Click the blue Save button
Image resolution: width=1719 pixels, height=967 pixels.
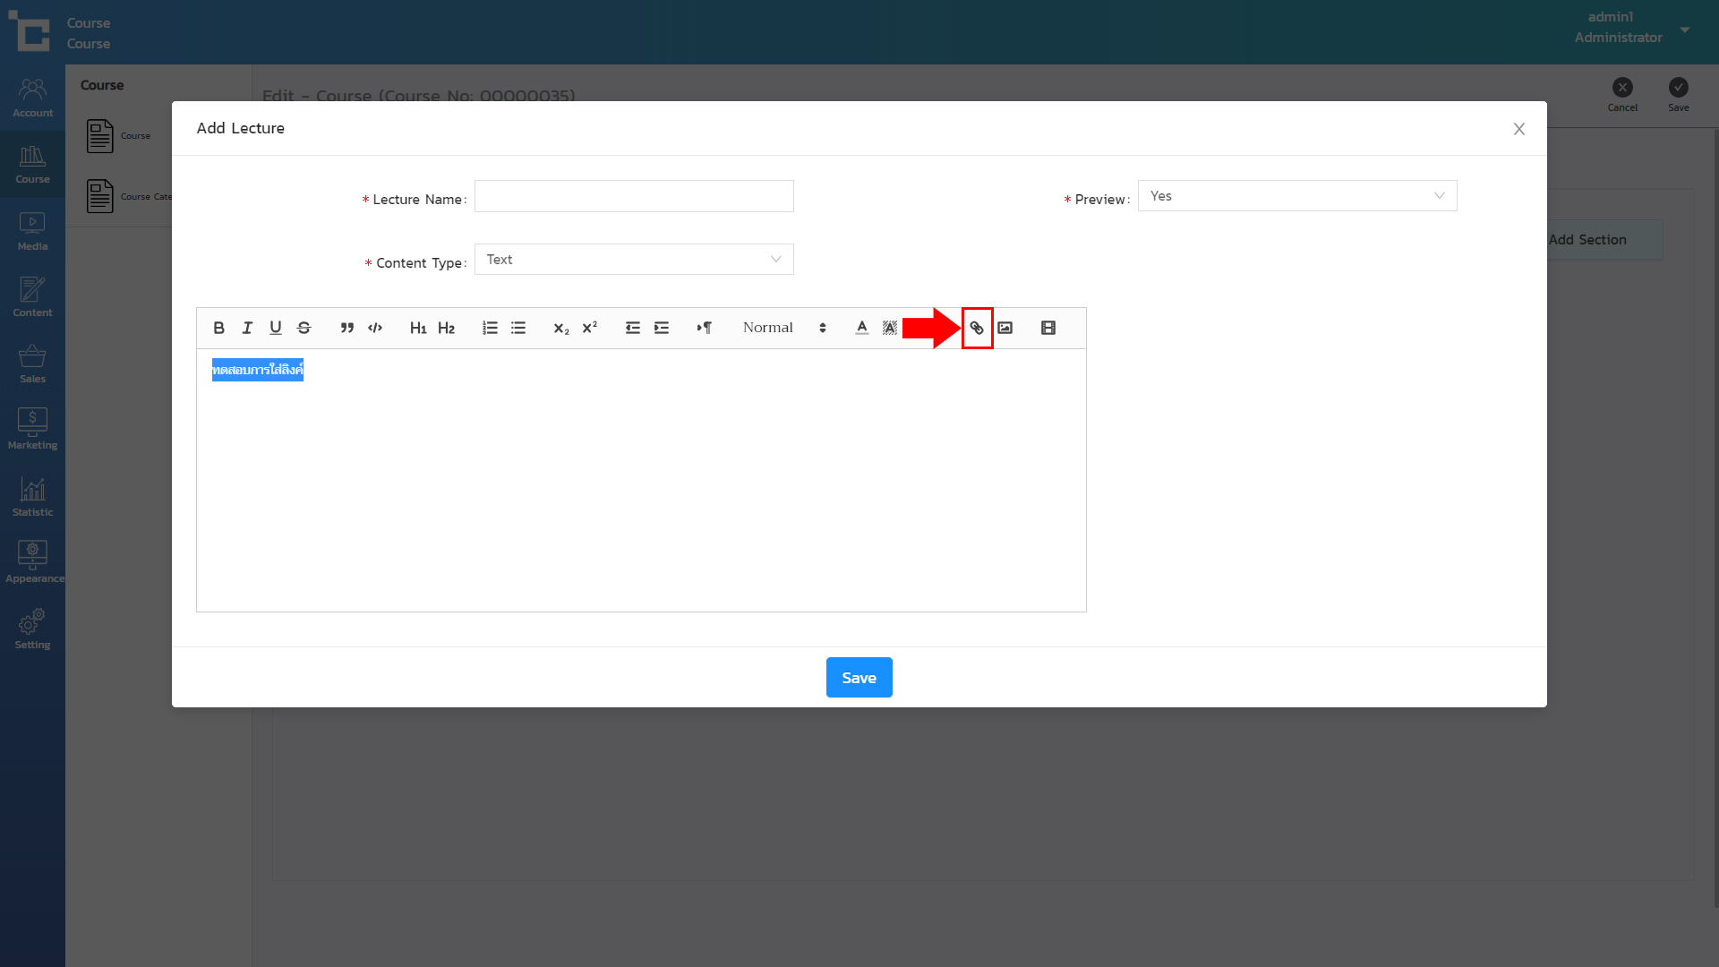click(859, 678)
